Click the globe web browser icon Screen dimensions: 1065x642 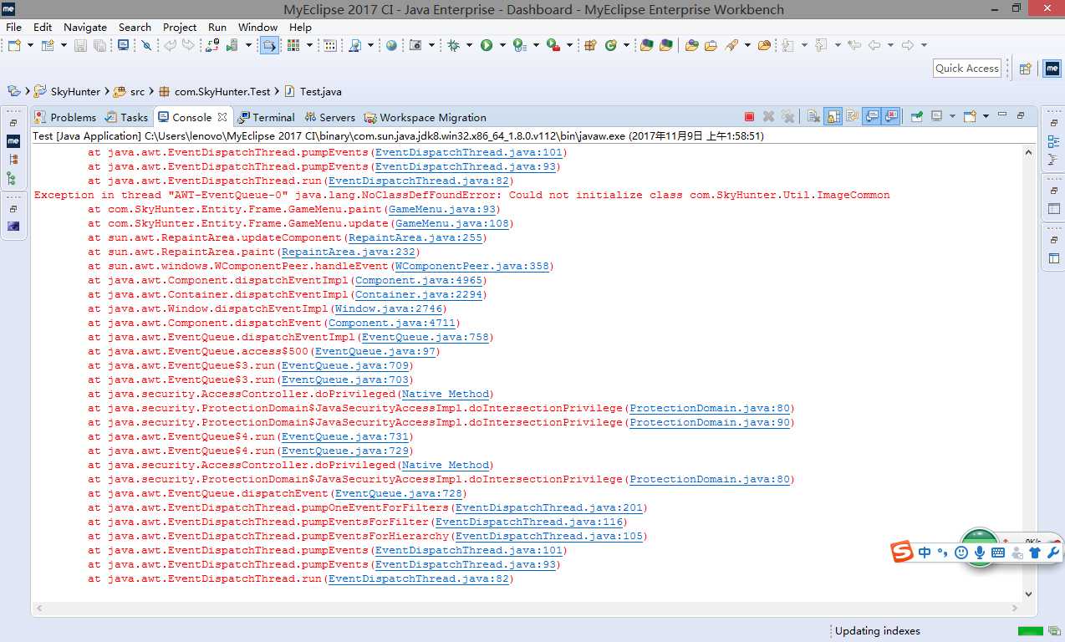(391, 45)
